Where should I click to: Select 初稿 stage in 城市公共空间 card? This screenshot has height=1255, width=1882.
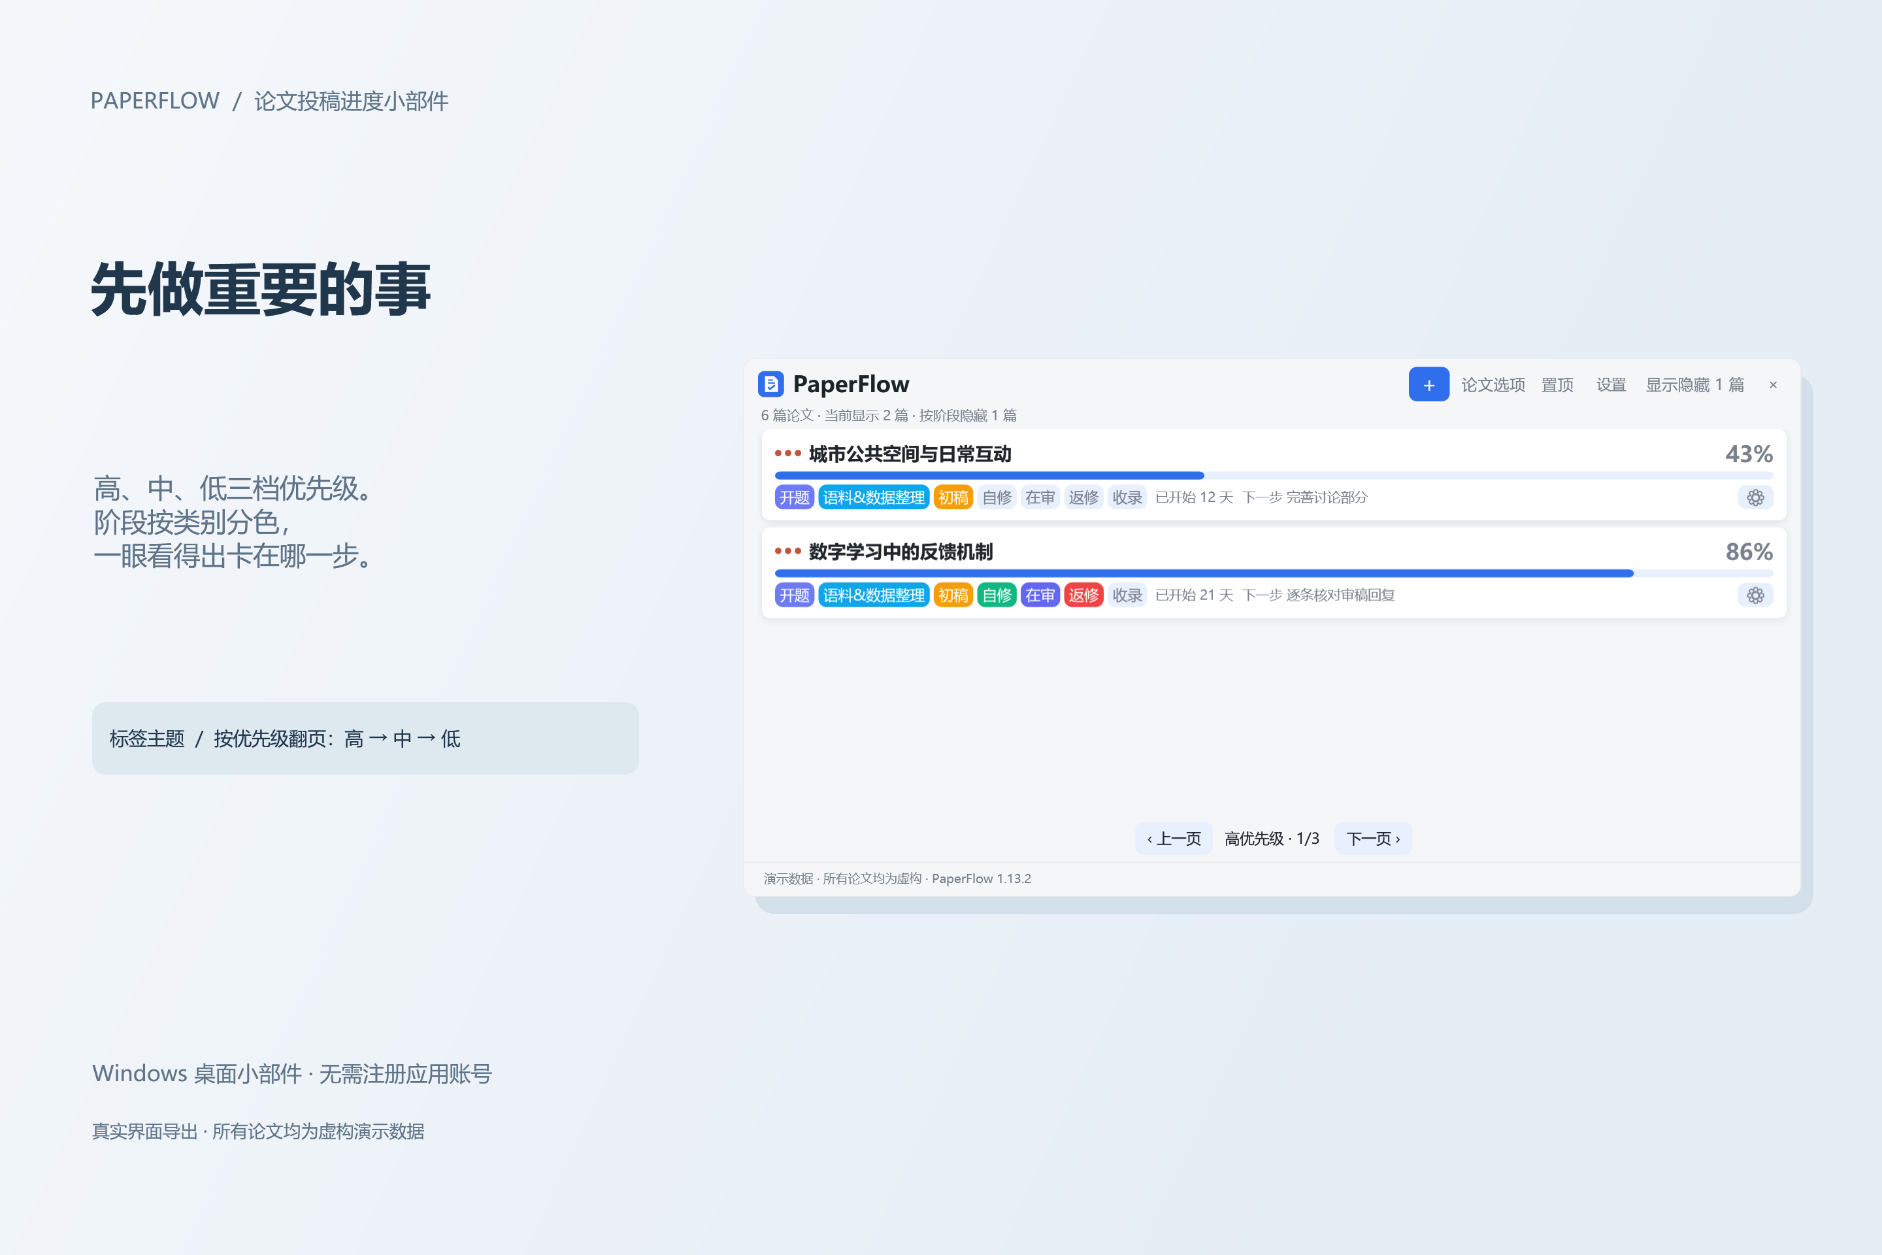point(953,498)
